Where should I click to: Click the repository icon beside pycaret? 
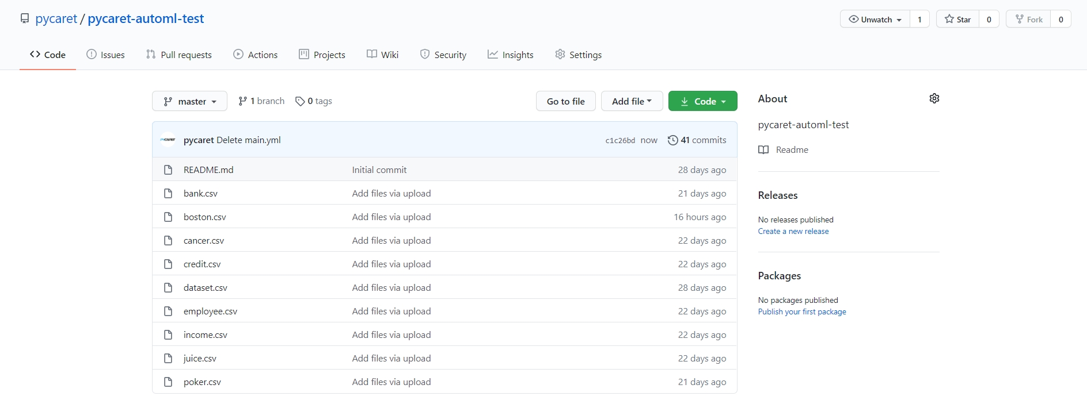[25, 19]
